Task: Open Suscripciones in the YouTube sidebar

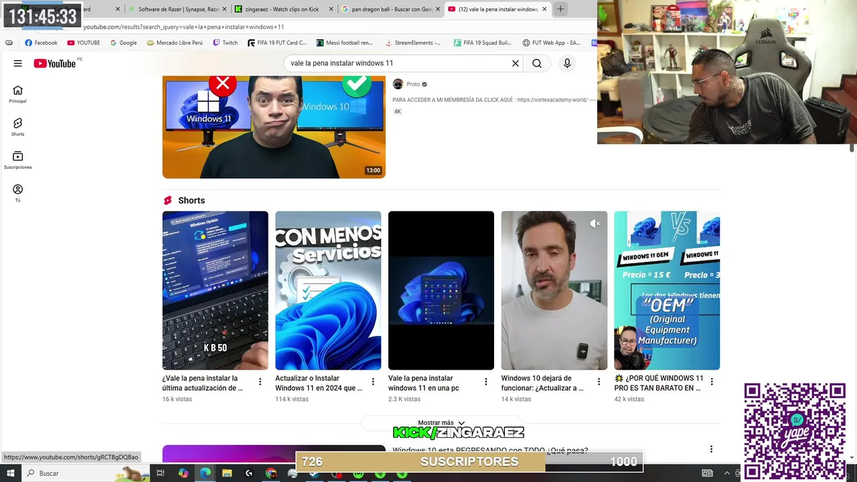Action: (x=17, y=160)
